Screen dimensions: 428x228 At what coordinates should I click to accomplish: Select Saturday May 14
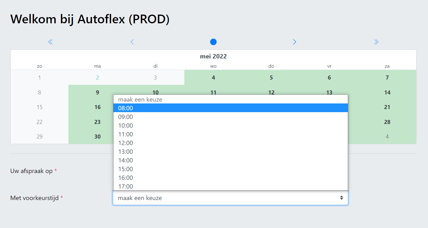click(x=387, y=92)
